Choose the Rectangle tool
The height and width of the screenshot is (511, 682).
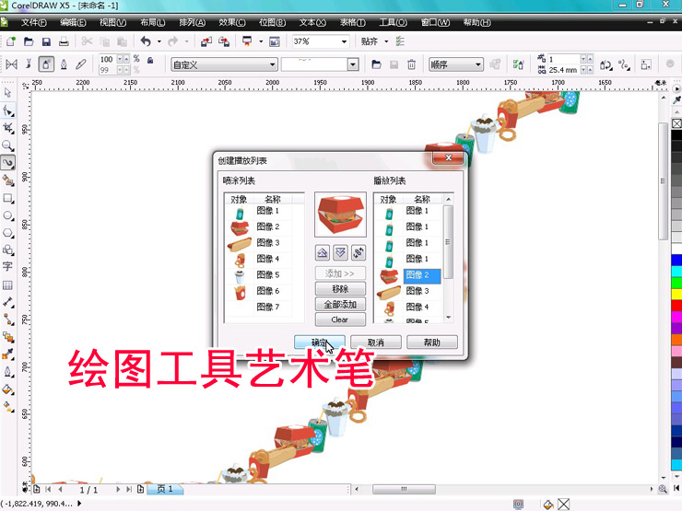pos(8,198)
